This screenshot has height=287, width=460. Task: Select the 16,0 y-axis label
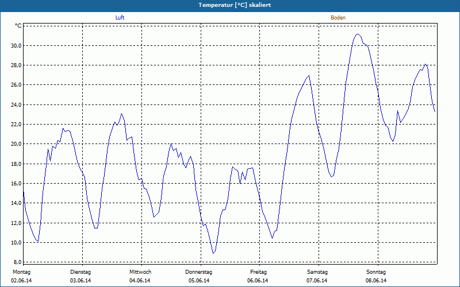[x=16, y=183]
